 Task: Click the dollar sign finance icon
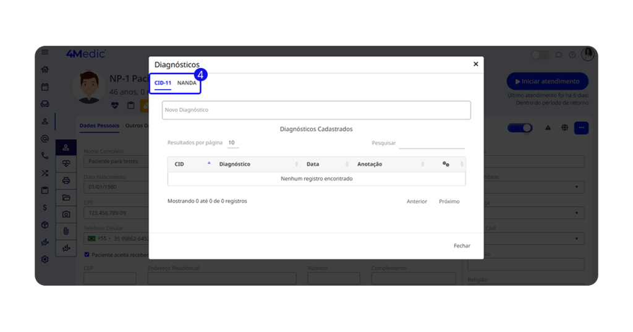tap(45, 208)
